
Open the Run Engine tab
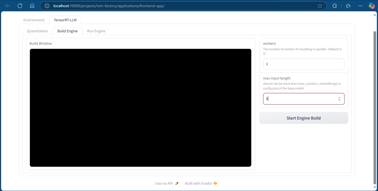click(x=96, y=31)
